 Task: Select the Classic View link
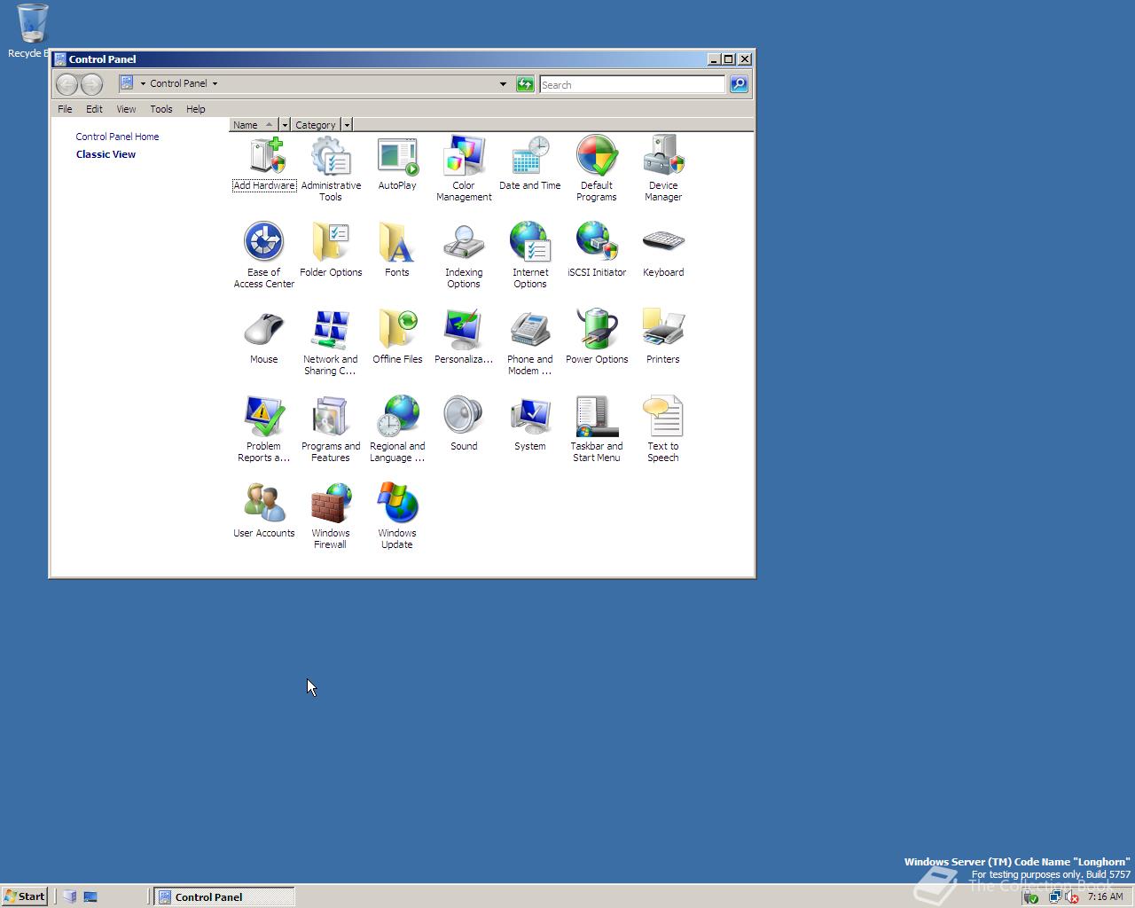106,154
